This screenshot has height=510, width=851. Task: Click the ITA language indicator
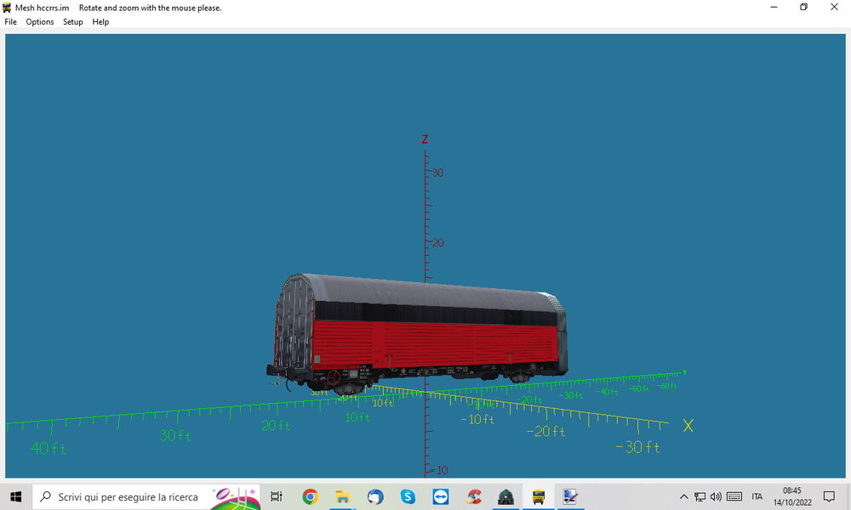[x=757, y=496]
